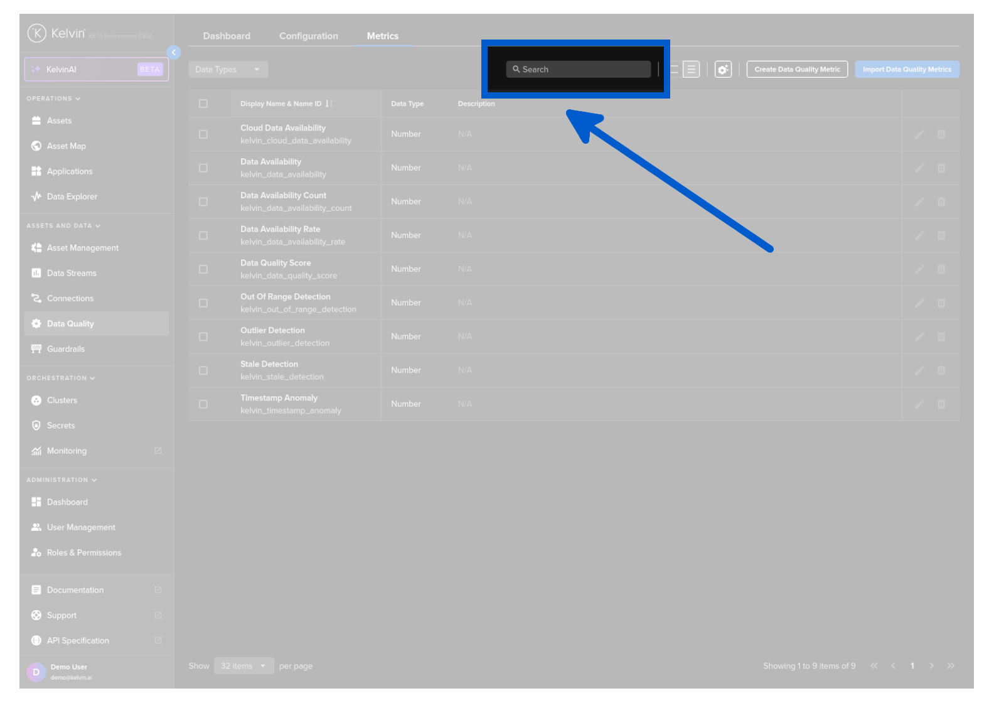Image resolution: width=994 pixels, height=703 pixels.
Task: Toggle the select-all header checkbox
Action: 203,104
